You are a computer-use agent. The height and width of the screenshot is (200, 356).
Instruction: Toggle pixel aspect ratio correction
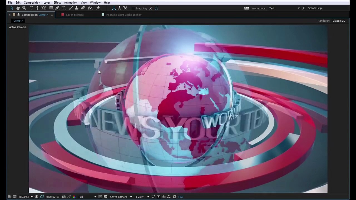[x=153, y=197]
